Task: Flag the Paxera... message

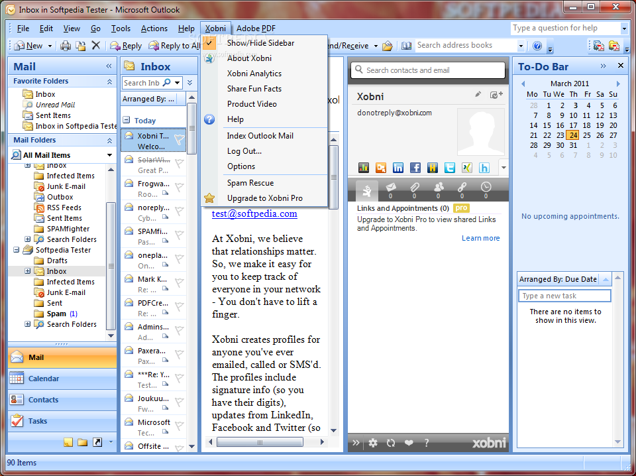Action: pos(179,354)
